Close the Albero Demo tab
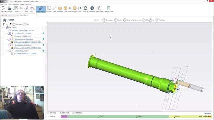Image resolution: width=214 pixels, height=120 pixels. 35,15
